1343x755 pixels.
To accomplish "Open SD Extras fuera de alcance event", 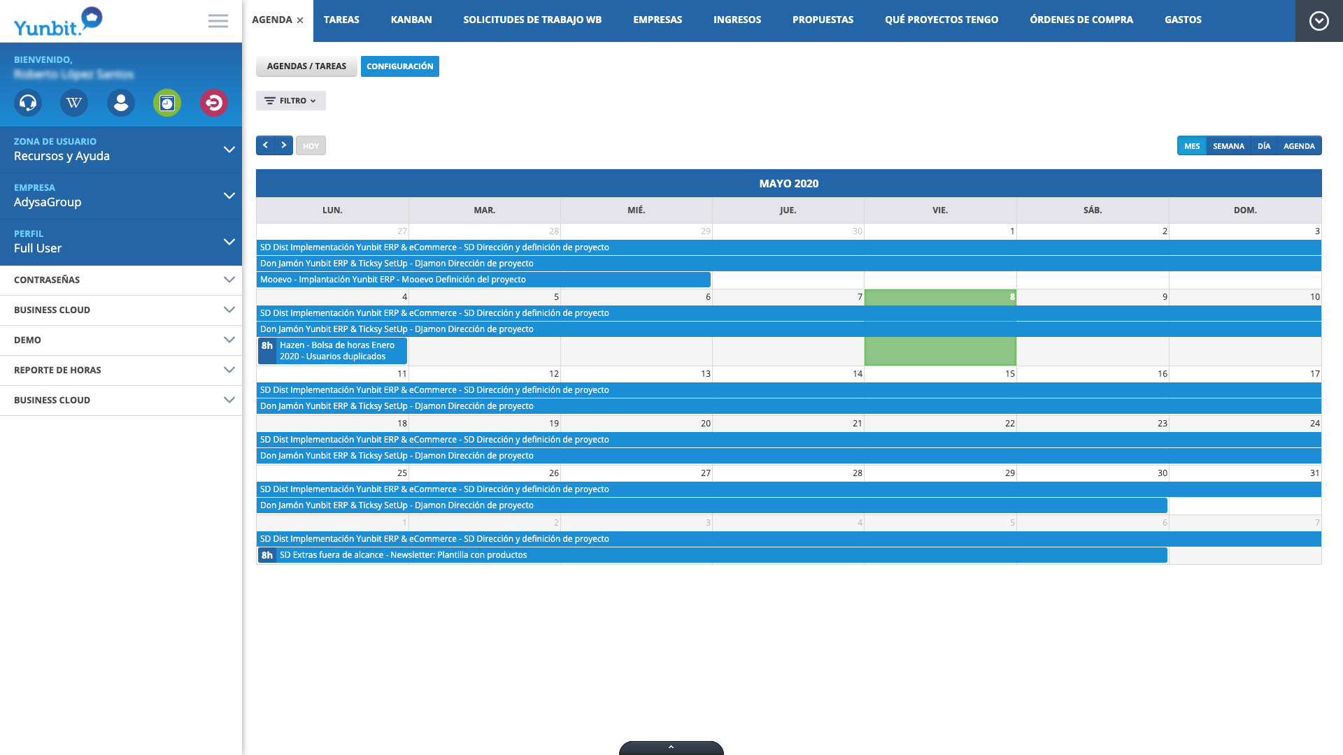I will tap(712, 555).
